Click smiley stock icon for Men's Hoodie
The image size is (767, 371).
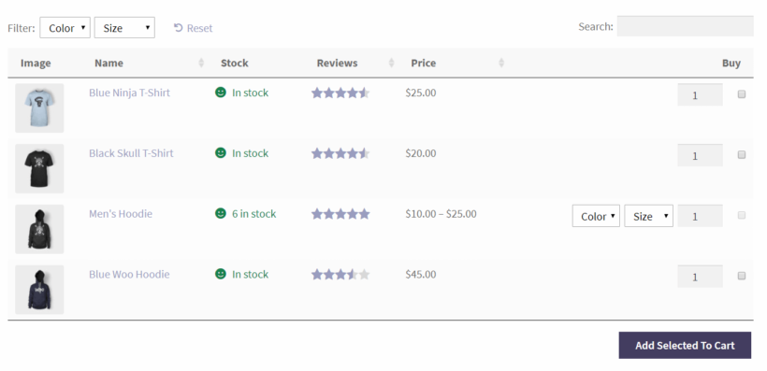pyautogui.click(x=221, y=213)
